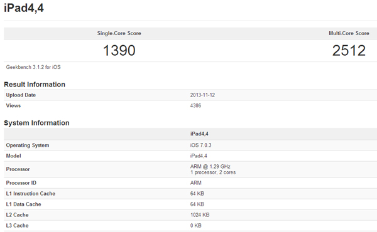The height and width of the screenshot is (232, 377).
Task: Click the iOS 7.0.3 value
Action: coord(201,145)
